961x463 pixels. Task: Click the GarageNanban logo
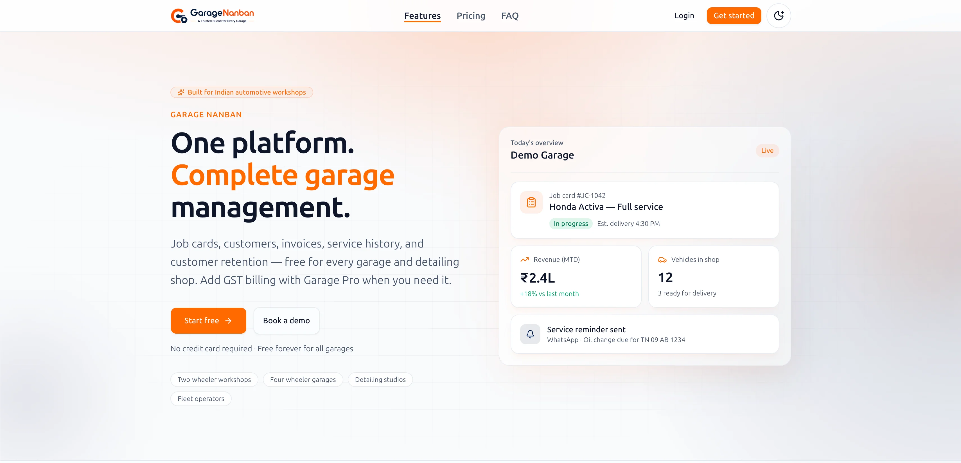tap(212, 16)
